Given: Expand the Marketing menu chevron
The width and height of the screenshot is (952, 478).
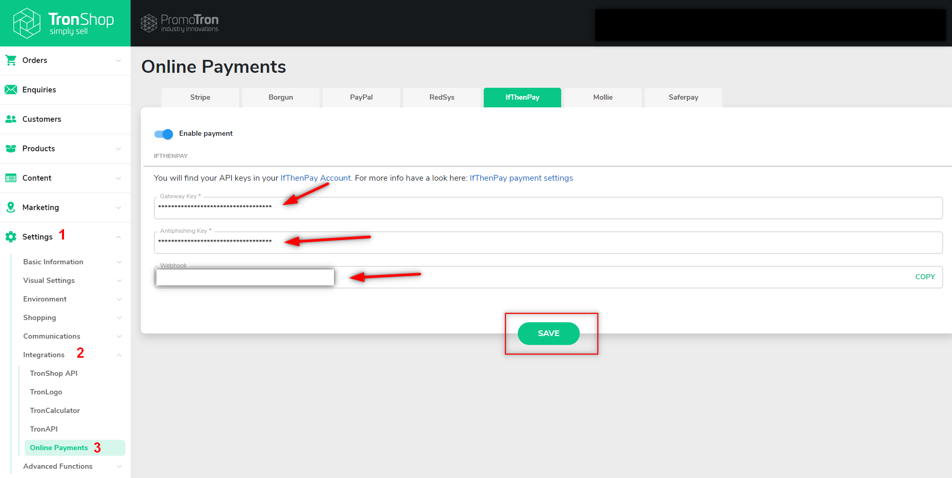Looking at the screenshot, I should click(119, 208).
